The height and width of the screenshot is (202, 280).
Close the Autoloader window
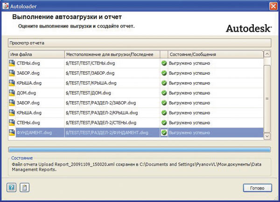pos(273,6)
